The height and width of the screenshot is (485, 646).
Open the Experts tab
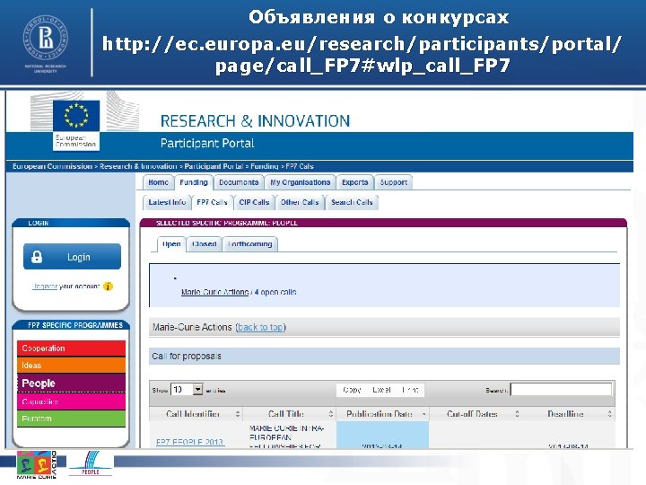click(354, 182)
